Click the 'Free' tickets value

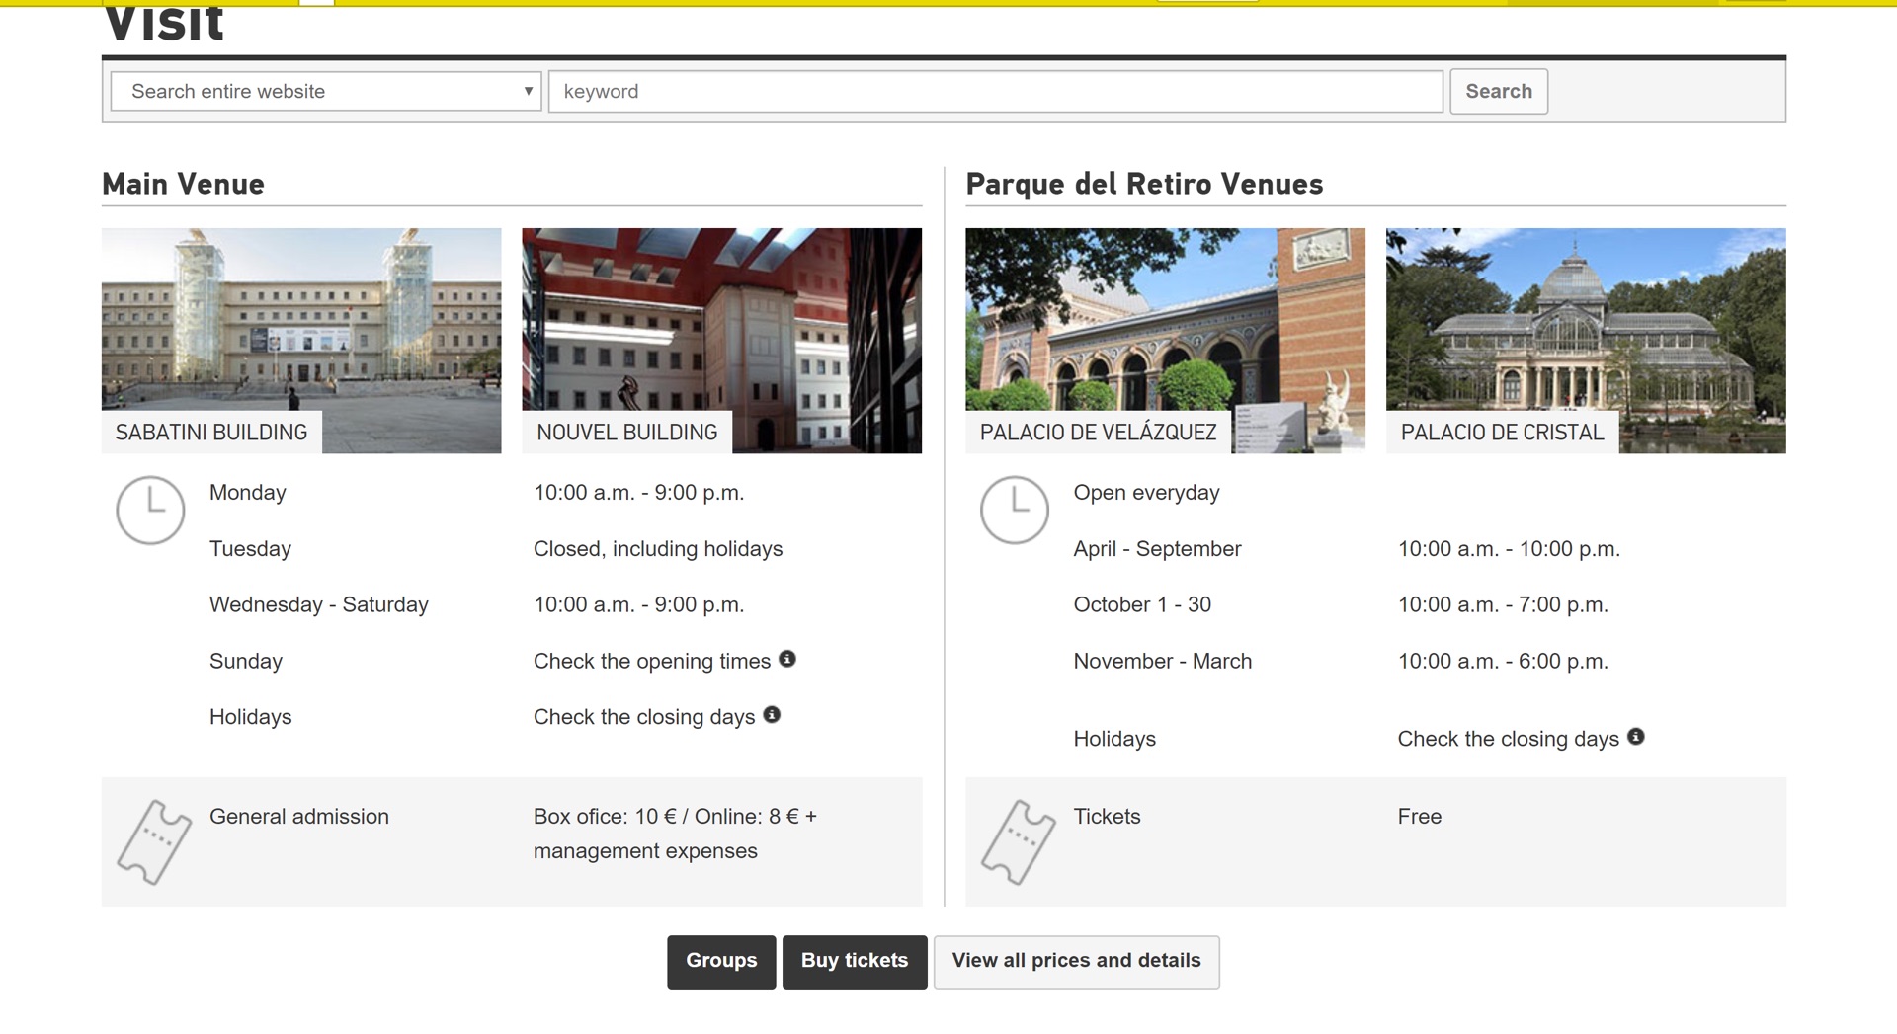pos(1420,817)
